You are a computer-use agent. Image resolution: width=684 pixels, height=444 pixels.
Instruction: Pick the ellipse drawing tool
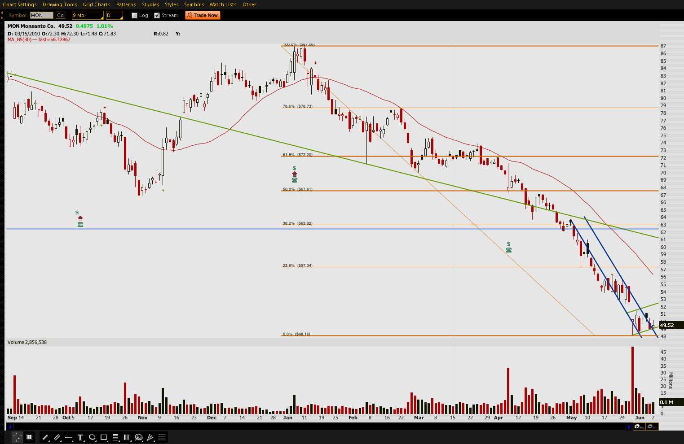(x=92, y=437)
